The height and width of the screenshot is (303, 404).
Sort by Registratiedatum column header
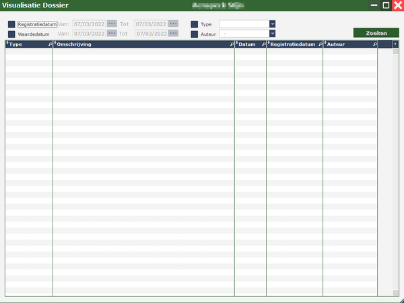[292, 44]
